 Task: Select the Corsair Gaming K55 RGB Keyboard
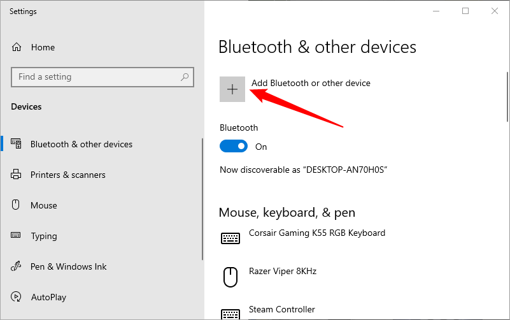(x=317, y=233)
